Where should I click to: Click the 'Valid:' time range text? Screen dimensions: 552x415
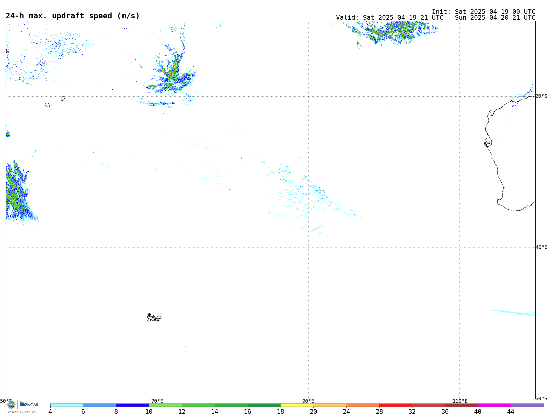(435, 18)
